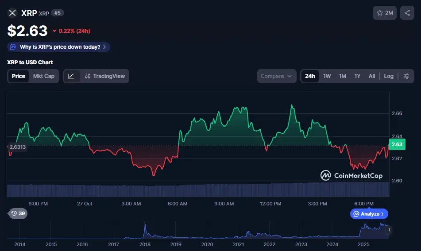Show All time price history
The width and height of the screenshot is (421, 251).
[x=371, y=76]
